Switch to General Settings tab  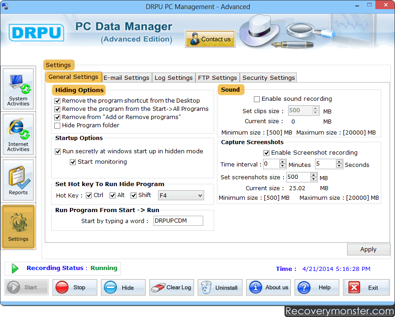[x=74, y=77]
